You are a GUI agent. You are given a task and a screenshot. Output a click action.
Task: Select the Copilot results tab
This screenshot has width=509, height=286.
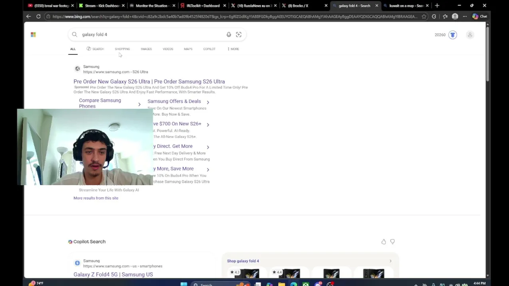click(209, 49)
